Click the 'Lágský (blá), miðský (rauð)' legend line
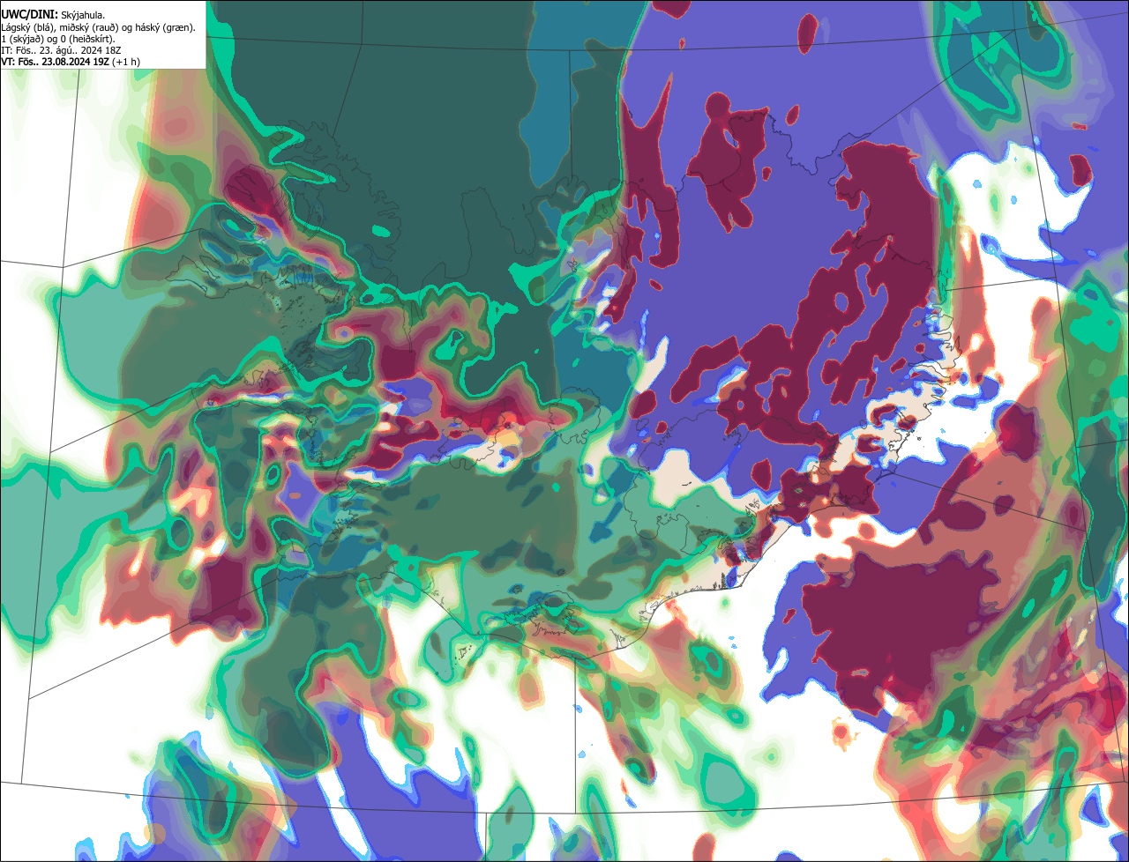Viewport: 1129px width, 862px height. click(x=99, y=26)
